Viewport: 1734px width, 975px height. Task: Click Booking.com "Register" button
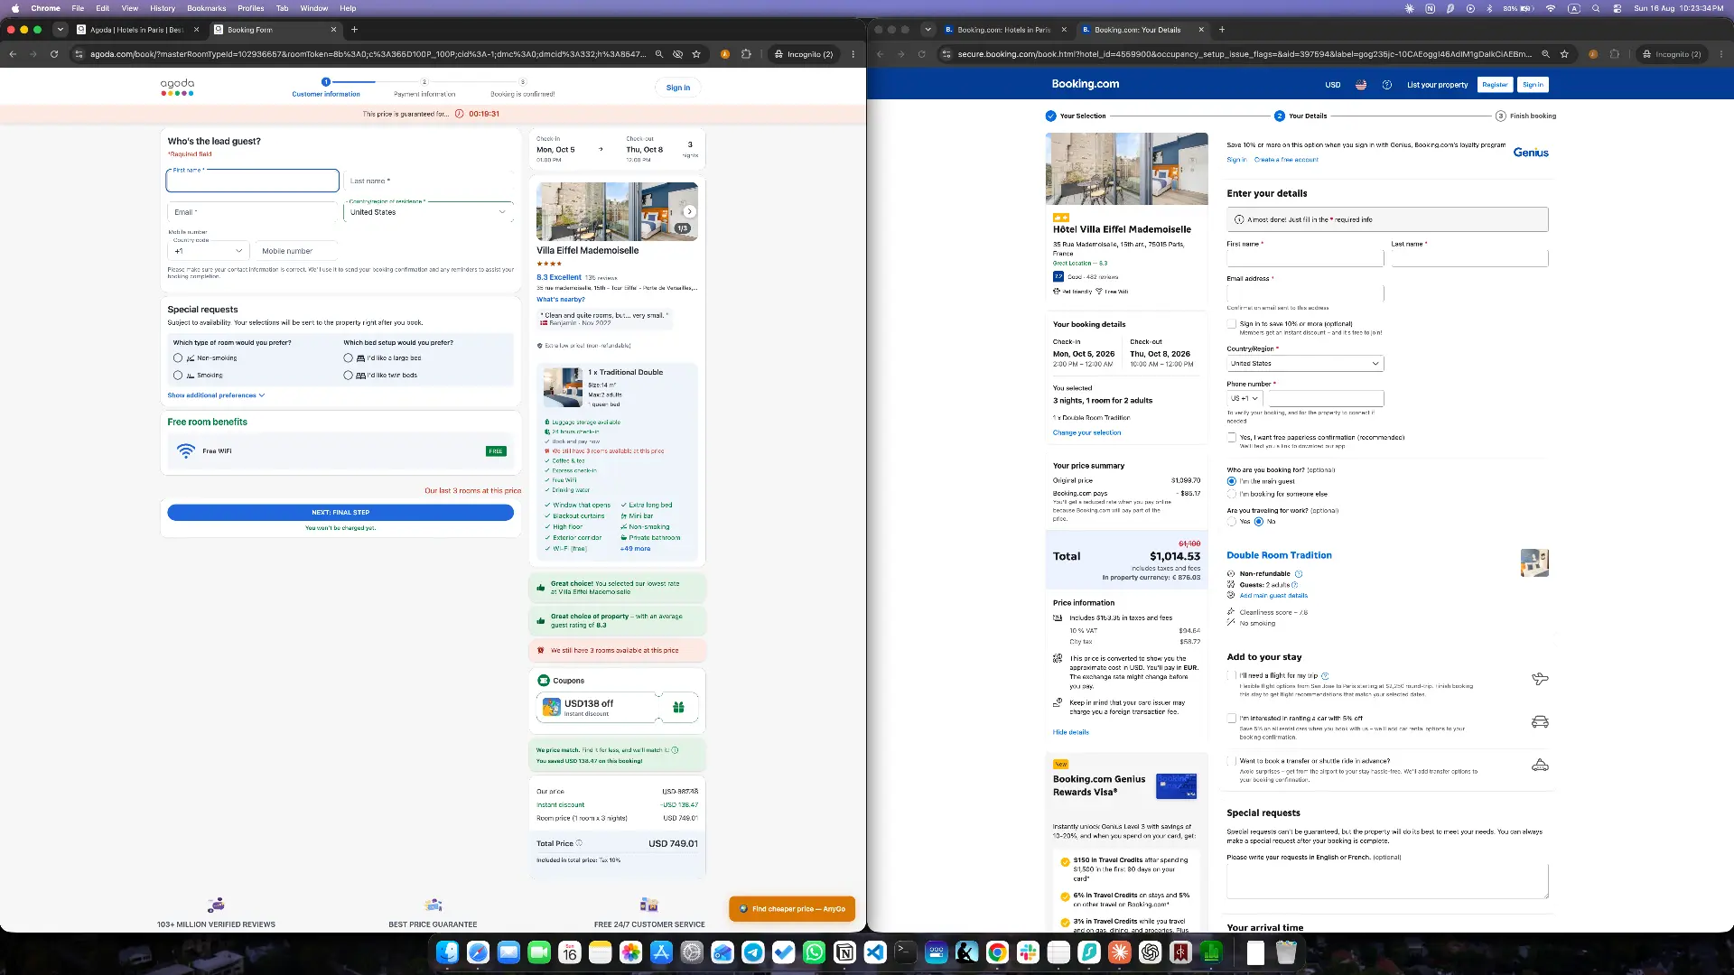click(1495, 85)
